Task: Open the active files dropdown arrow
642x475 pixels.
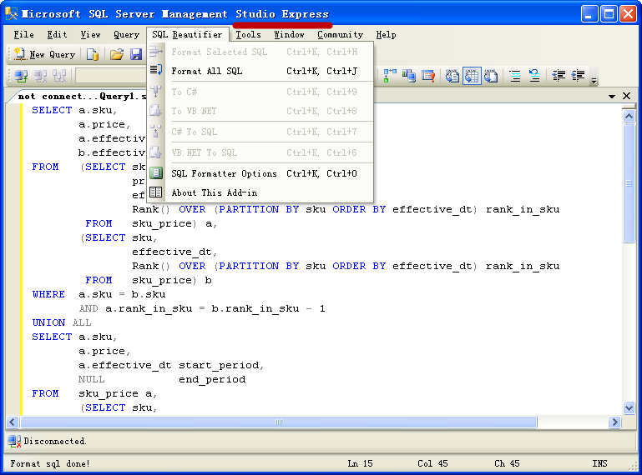Action: [x=612, y=97]
